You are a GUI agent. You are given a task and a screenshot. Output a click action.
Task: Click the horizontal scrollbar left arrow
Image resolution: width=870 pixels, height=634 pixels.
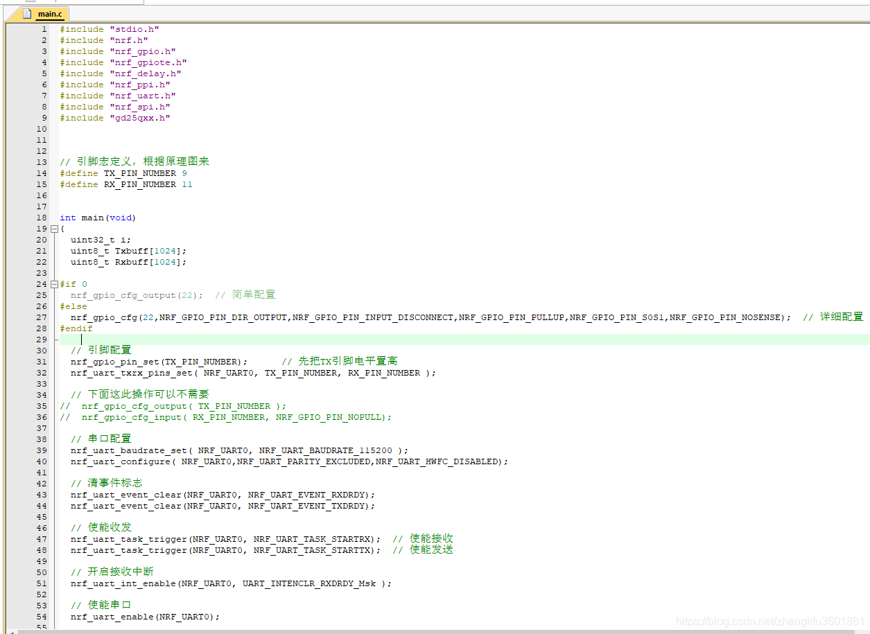tap(11, 631)
